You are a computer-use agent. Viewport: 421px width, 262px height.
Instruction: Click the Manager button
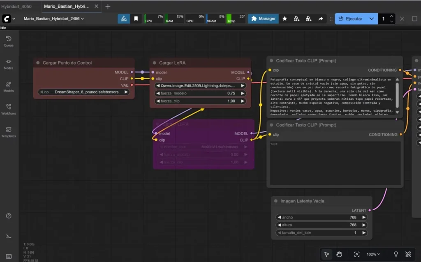[x=263, y=19]
